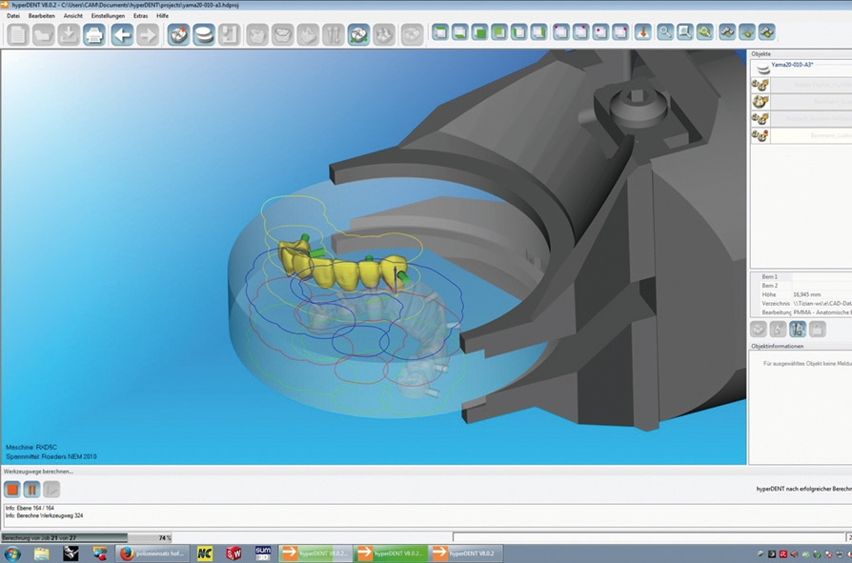Screen dimensions: 852x563
Task: Click the lock icon below object properties
Action: coord(818,329)
